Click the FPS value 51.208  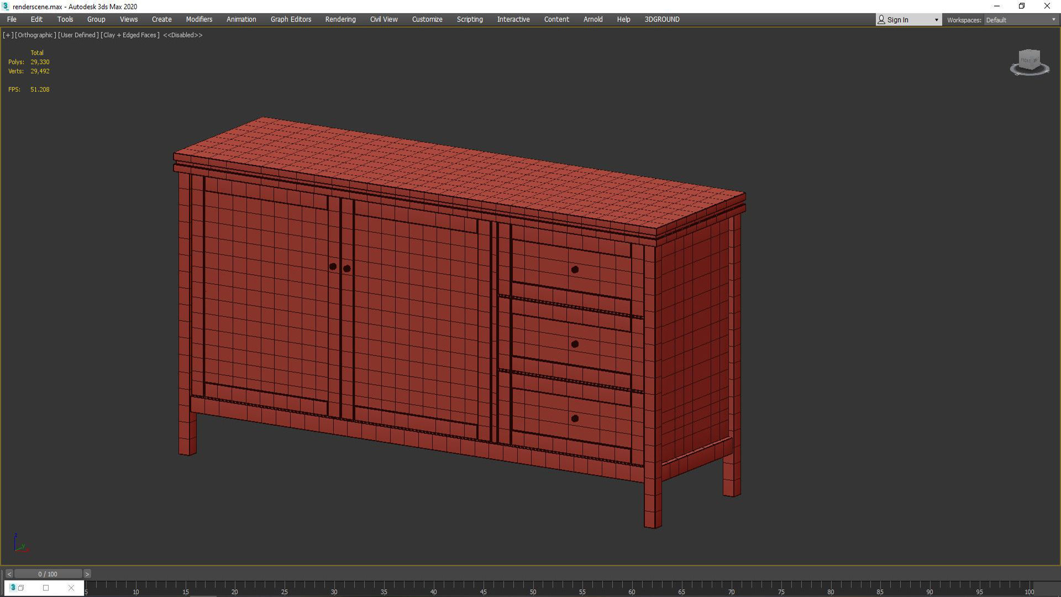pos(40,90)
